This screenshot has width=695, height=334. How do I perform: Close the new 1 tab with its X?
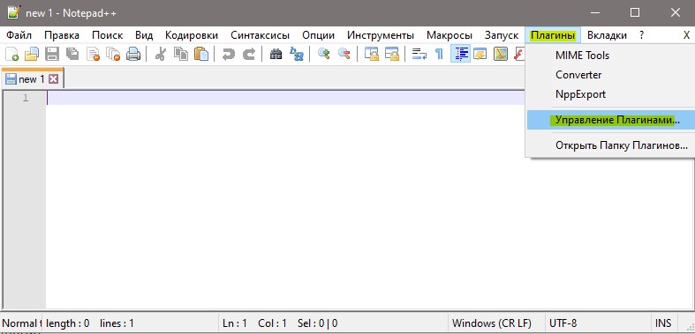pyautogui.click(x=54, y=79)
